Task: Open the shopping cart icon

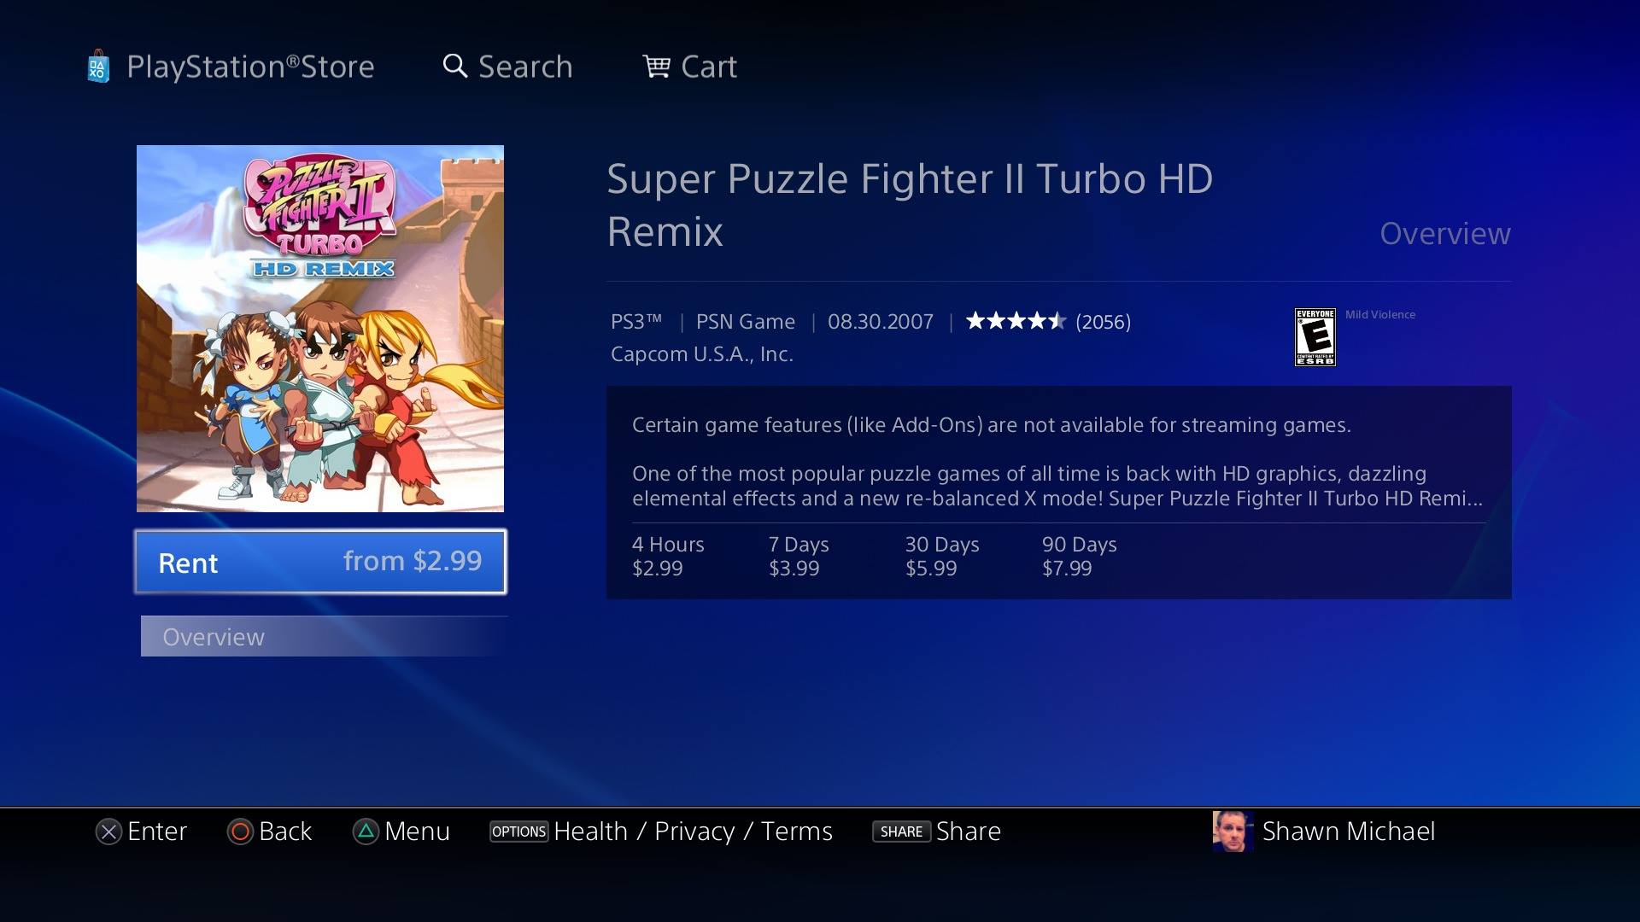Action: [656, 67]
